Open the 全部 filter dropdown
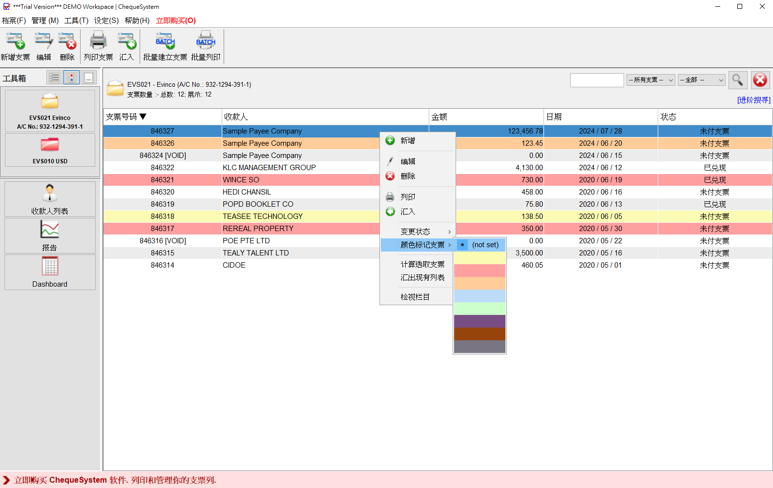The width and height of the screenshot is (773, 488). click(702, 80)
